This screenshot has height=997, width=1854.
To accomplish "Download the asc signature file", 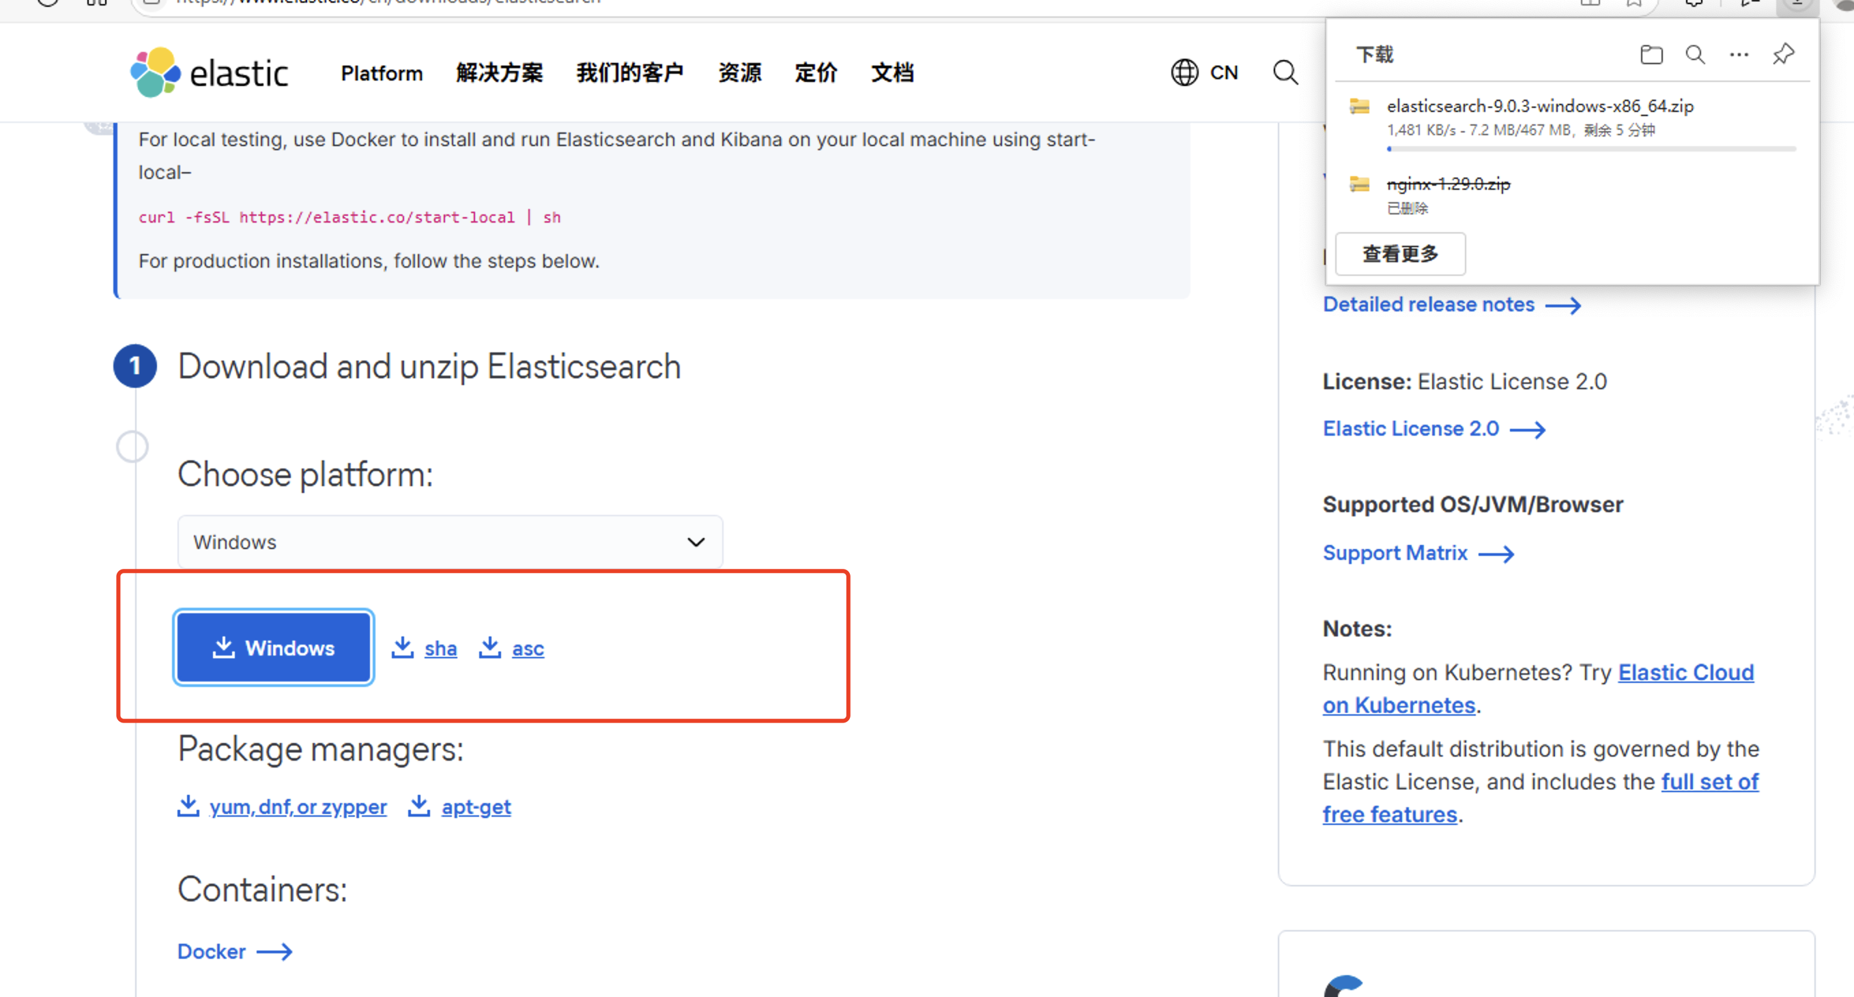I will click(528, 649).
